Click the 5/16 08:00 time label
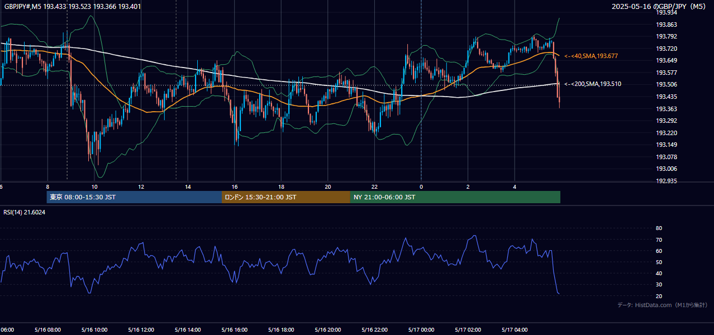The height and width of the screenshot is (335, 714). (x=47, y=330)
